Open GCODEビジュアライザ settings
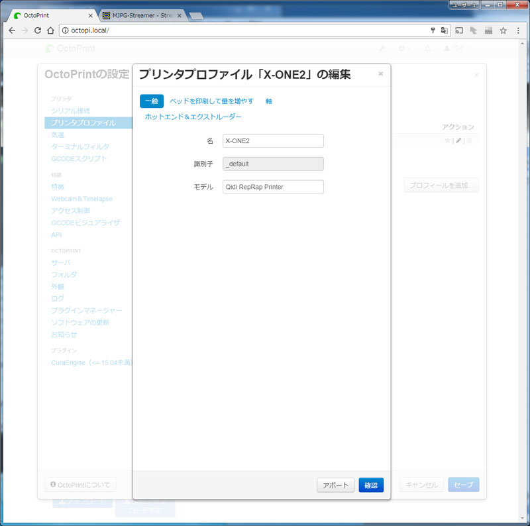530x526 pixels. click(85, 223)
